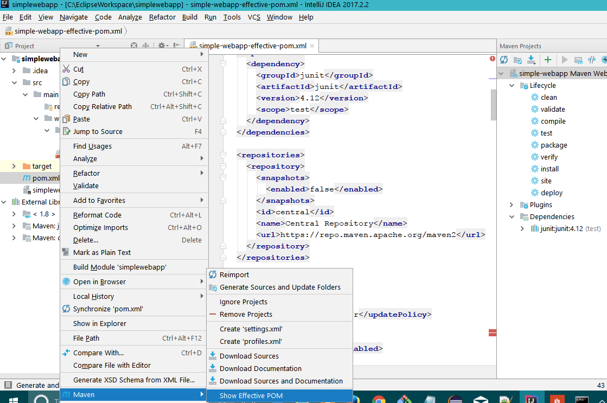Collapse the Lifecycle node
607x403 pixels.
click(x=510, y=85)
